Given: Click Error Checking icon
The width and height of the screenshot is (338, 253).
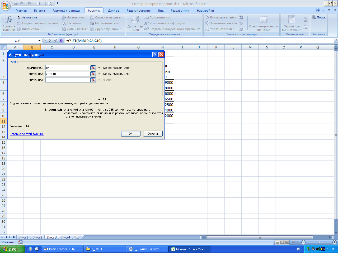Looking at the screenshot, I should pyautogui.click(x=241, y=23).
